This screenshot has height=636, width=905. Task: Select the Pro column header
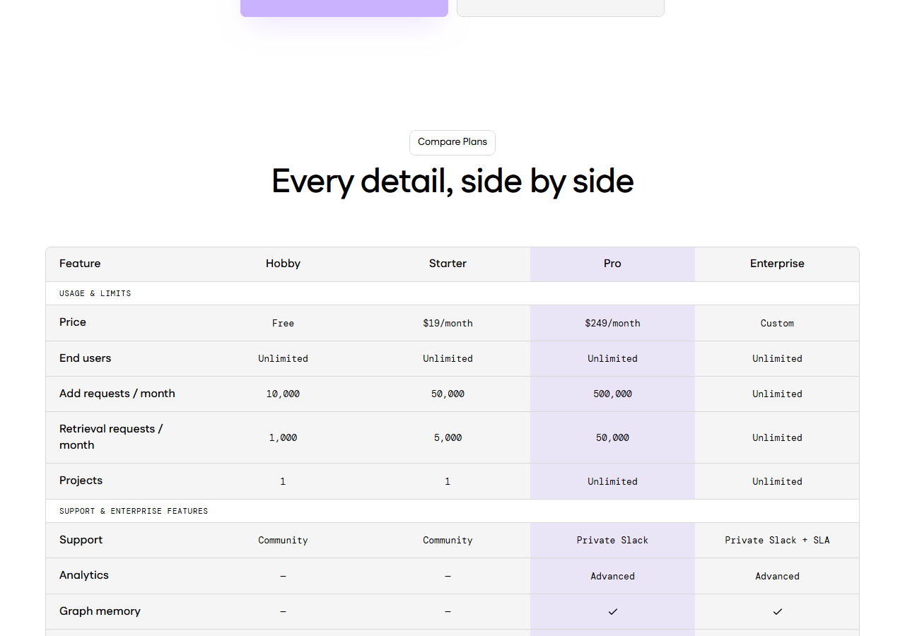click(x=612, y=264)
